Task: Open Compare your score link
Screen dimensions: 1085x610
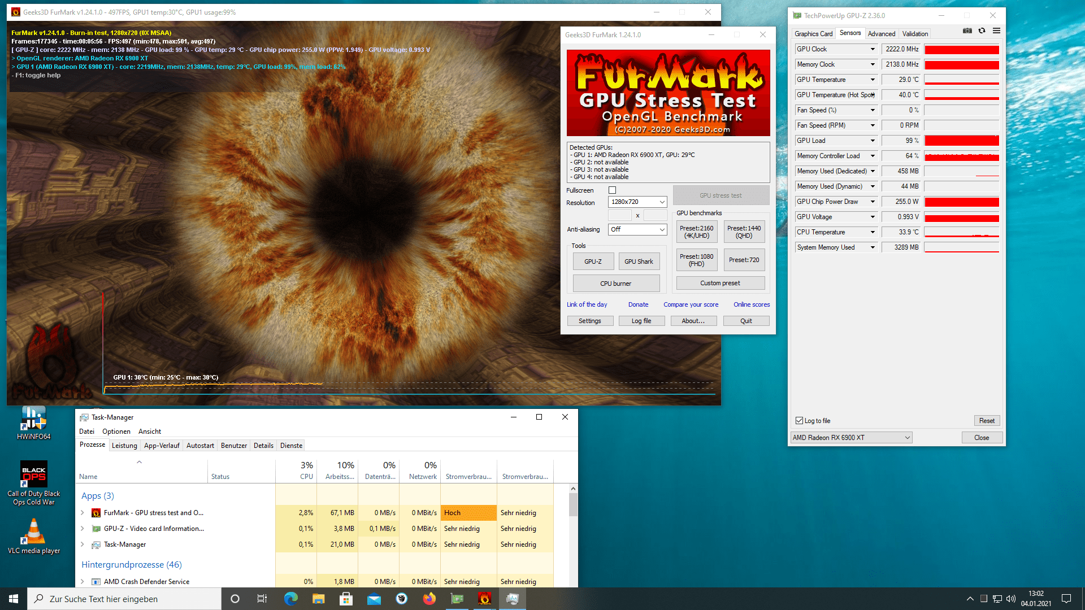Action: pyautogui.click(x=691, y=304)
